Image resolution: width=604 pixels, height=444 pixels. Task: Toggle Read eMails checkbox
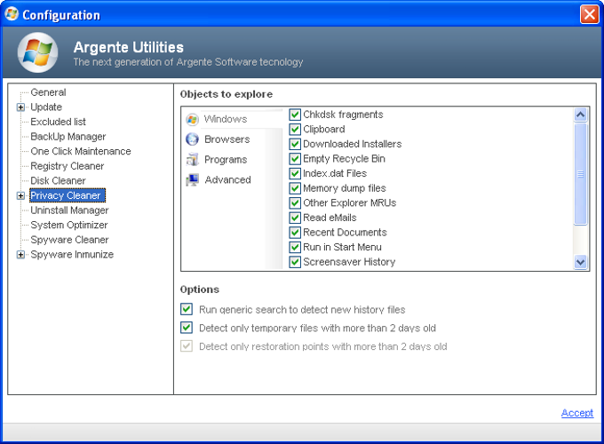point(295,218)
